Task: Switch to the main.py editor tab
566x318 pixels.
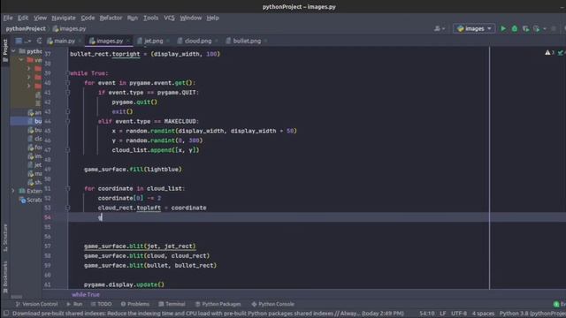Action: pos(65,41)
